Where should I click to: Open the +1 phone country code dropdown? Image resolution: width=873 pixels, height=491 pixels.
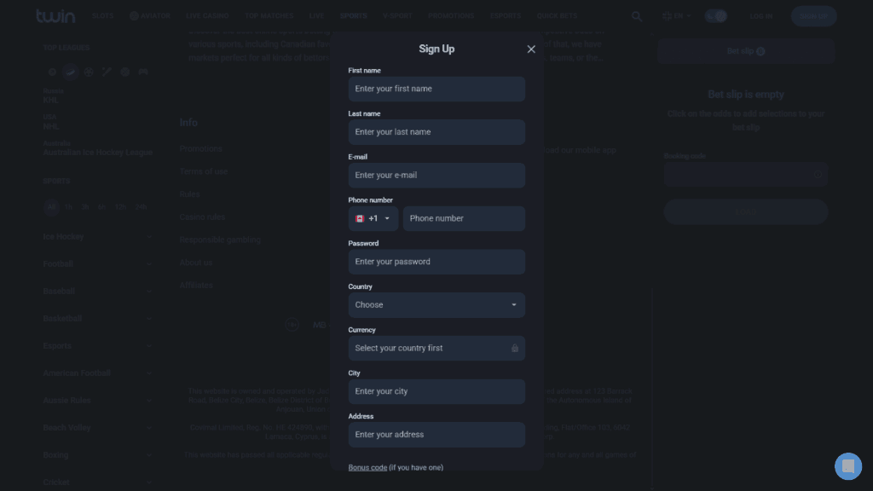tap(373, 218)
